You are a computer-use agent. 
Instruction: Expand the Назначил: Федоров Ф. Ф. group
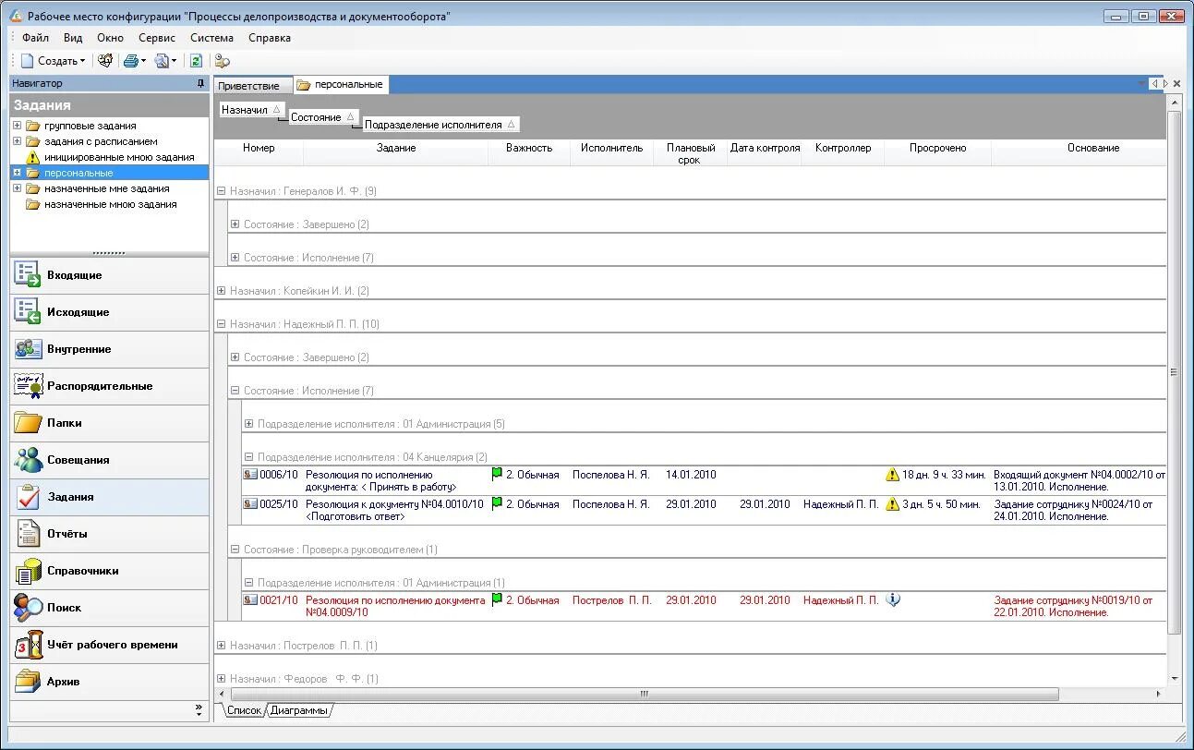click(x=221, y=679)
